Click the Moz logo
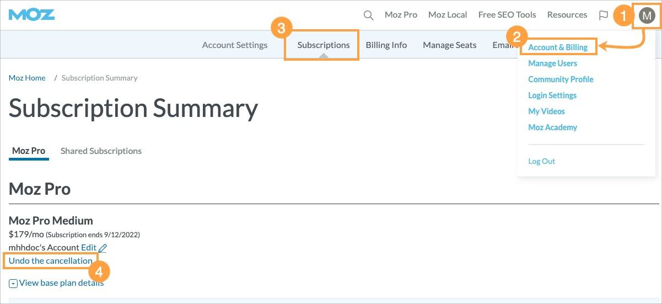The height and width of the screenshot is (304, 662). pyautogui.click(x=31, y=15)
